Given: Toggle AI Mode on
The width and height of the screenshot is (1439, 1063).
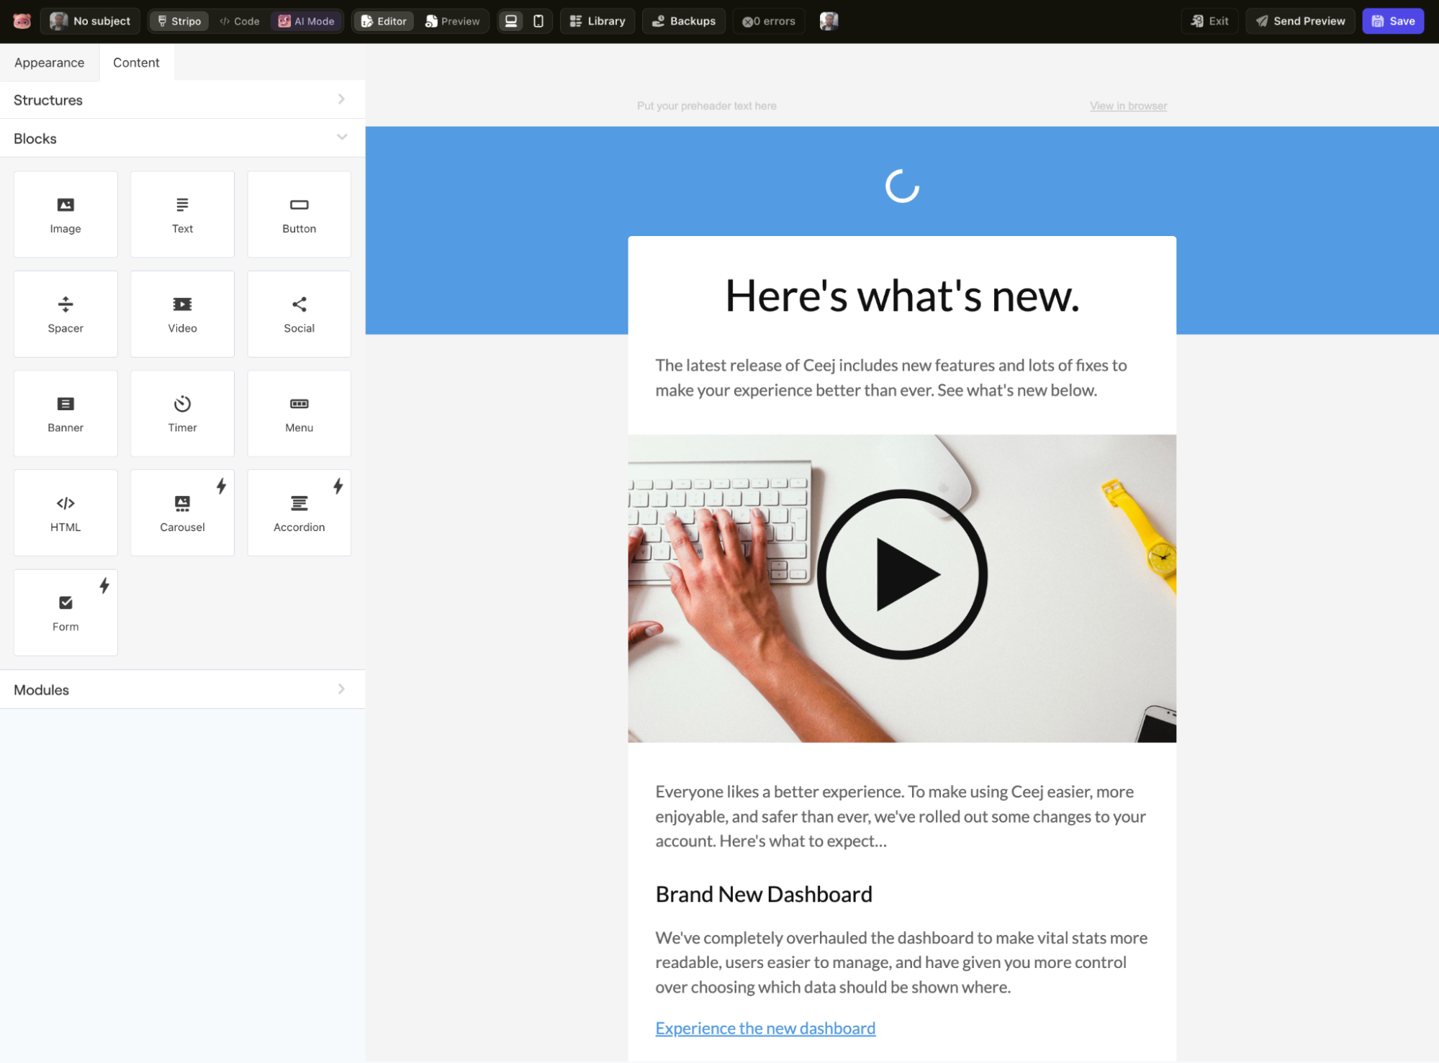Looking at the screenshot, I should (x=307, y=21).
